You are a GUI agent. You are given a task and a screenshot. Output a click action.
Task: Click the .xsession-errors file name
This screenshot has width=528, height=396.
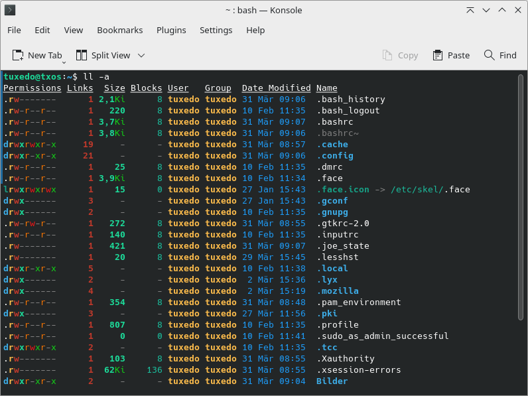[x=359, y=370]
